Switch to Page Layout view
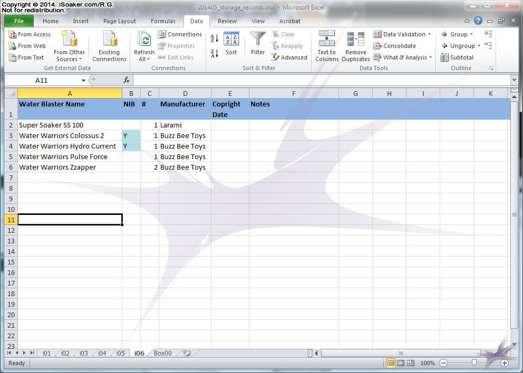Screen dimensions: 523x373 [401, 364]
